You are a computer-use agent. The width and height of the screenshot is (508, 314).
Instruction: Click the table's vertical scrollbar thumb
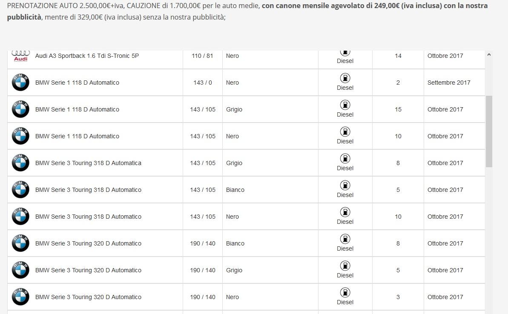pos(489,131)
